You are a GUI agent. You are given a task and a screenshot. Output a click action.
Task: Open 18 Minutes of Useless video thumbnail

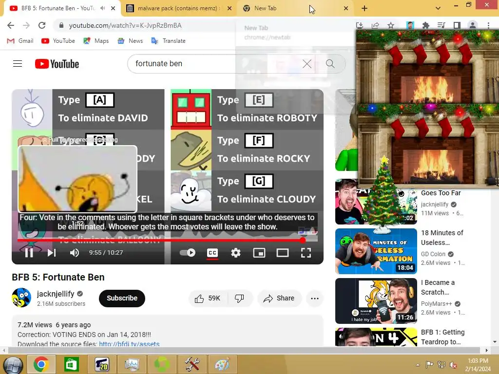376,251
